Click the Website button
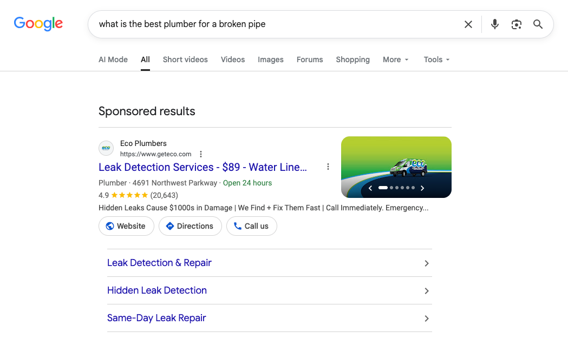The image size is (568, 345). pos(126,226)
